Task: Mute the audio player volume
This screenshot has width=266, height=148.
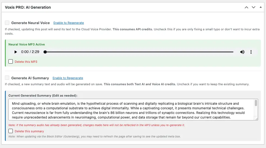Action: pos(242,52)
